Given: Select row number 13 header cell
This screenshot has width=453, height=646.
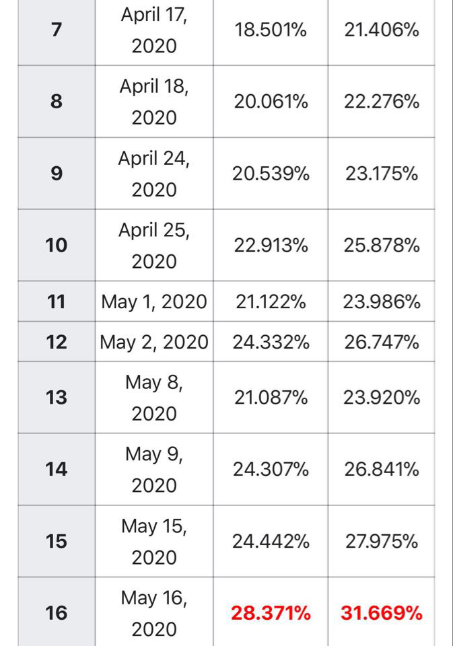Looking at the screenshot, I should tap(57, 398).
